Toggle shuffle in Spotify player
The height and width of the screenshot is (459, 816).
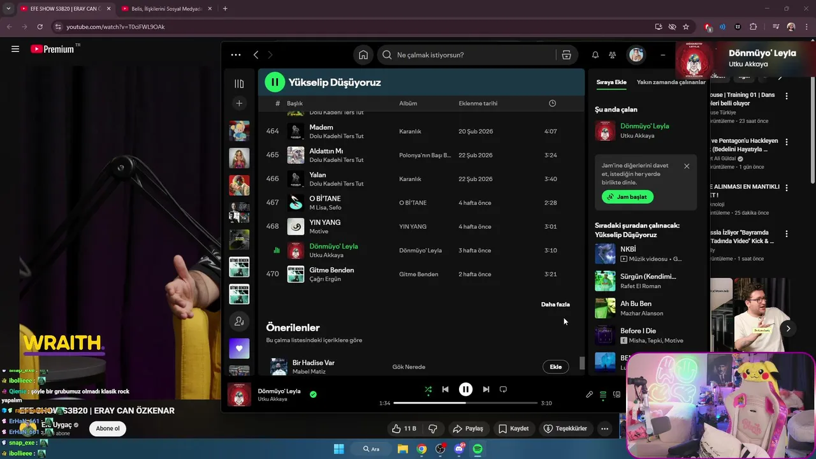point(428,389)
